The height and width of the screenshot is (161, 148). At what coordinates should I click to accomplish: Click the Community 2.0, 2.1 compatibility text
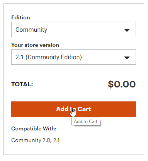[36, 140]
